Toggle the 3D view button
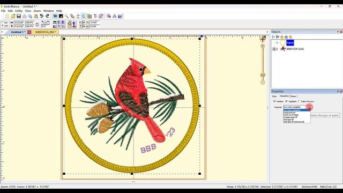Image resolution: width=343 pixels, height=193 pixels. pos(55,16)
